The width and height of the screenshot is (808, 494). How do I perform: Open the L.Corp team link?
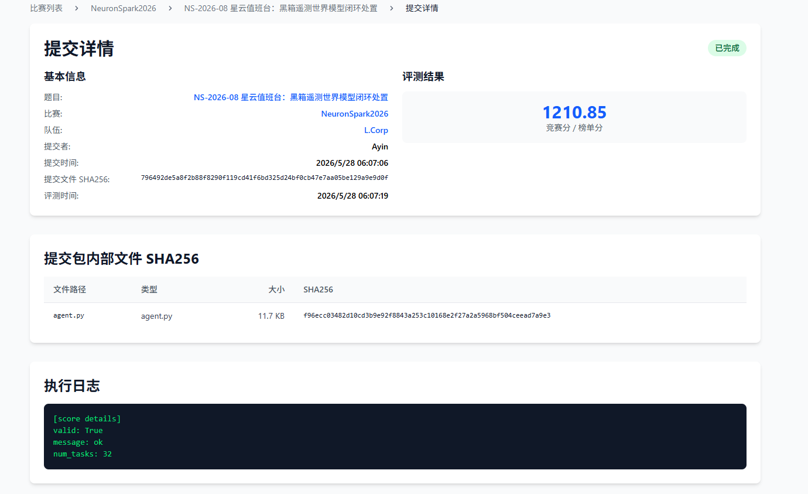click(376, 130)
